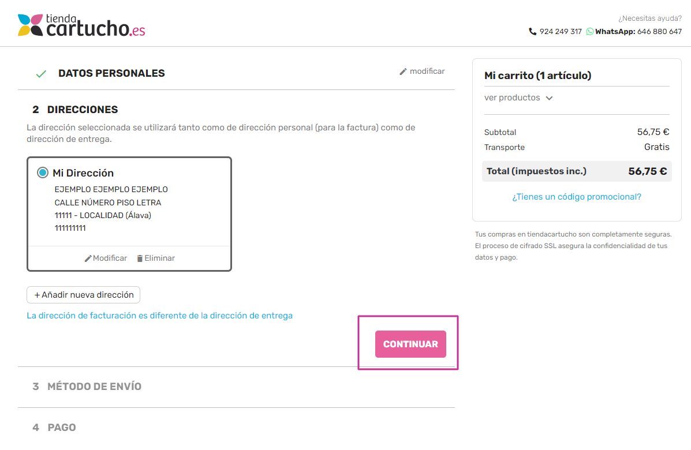691x450 pixels.
Task: Click the Eliminar link in address card
Action: 159,258
